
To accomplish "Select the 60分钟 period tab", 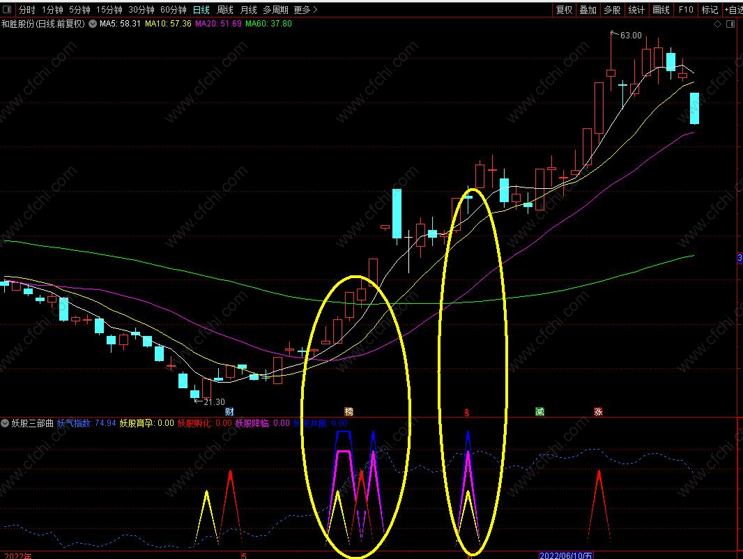I will tap(174, 10).
